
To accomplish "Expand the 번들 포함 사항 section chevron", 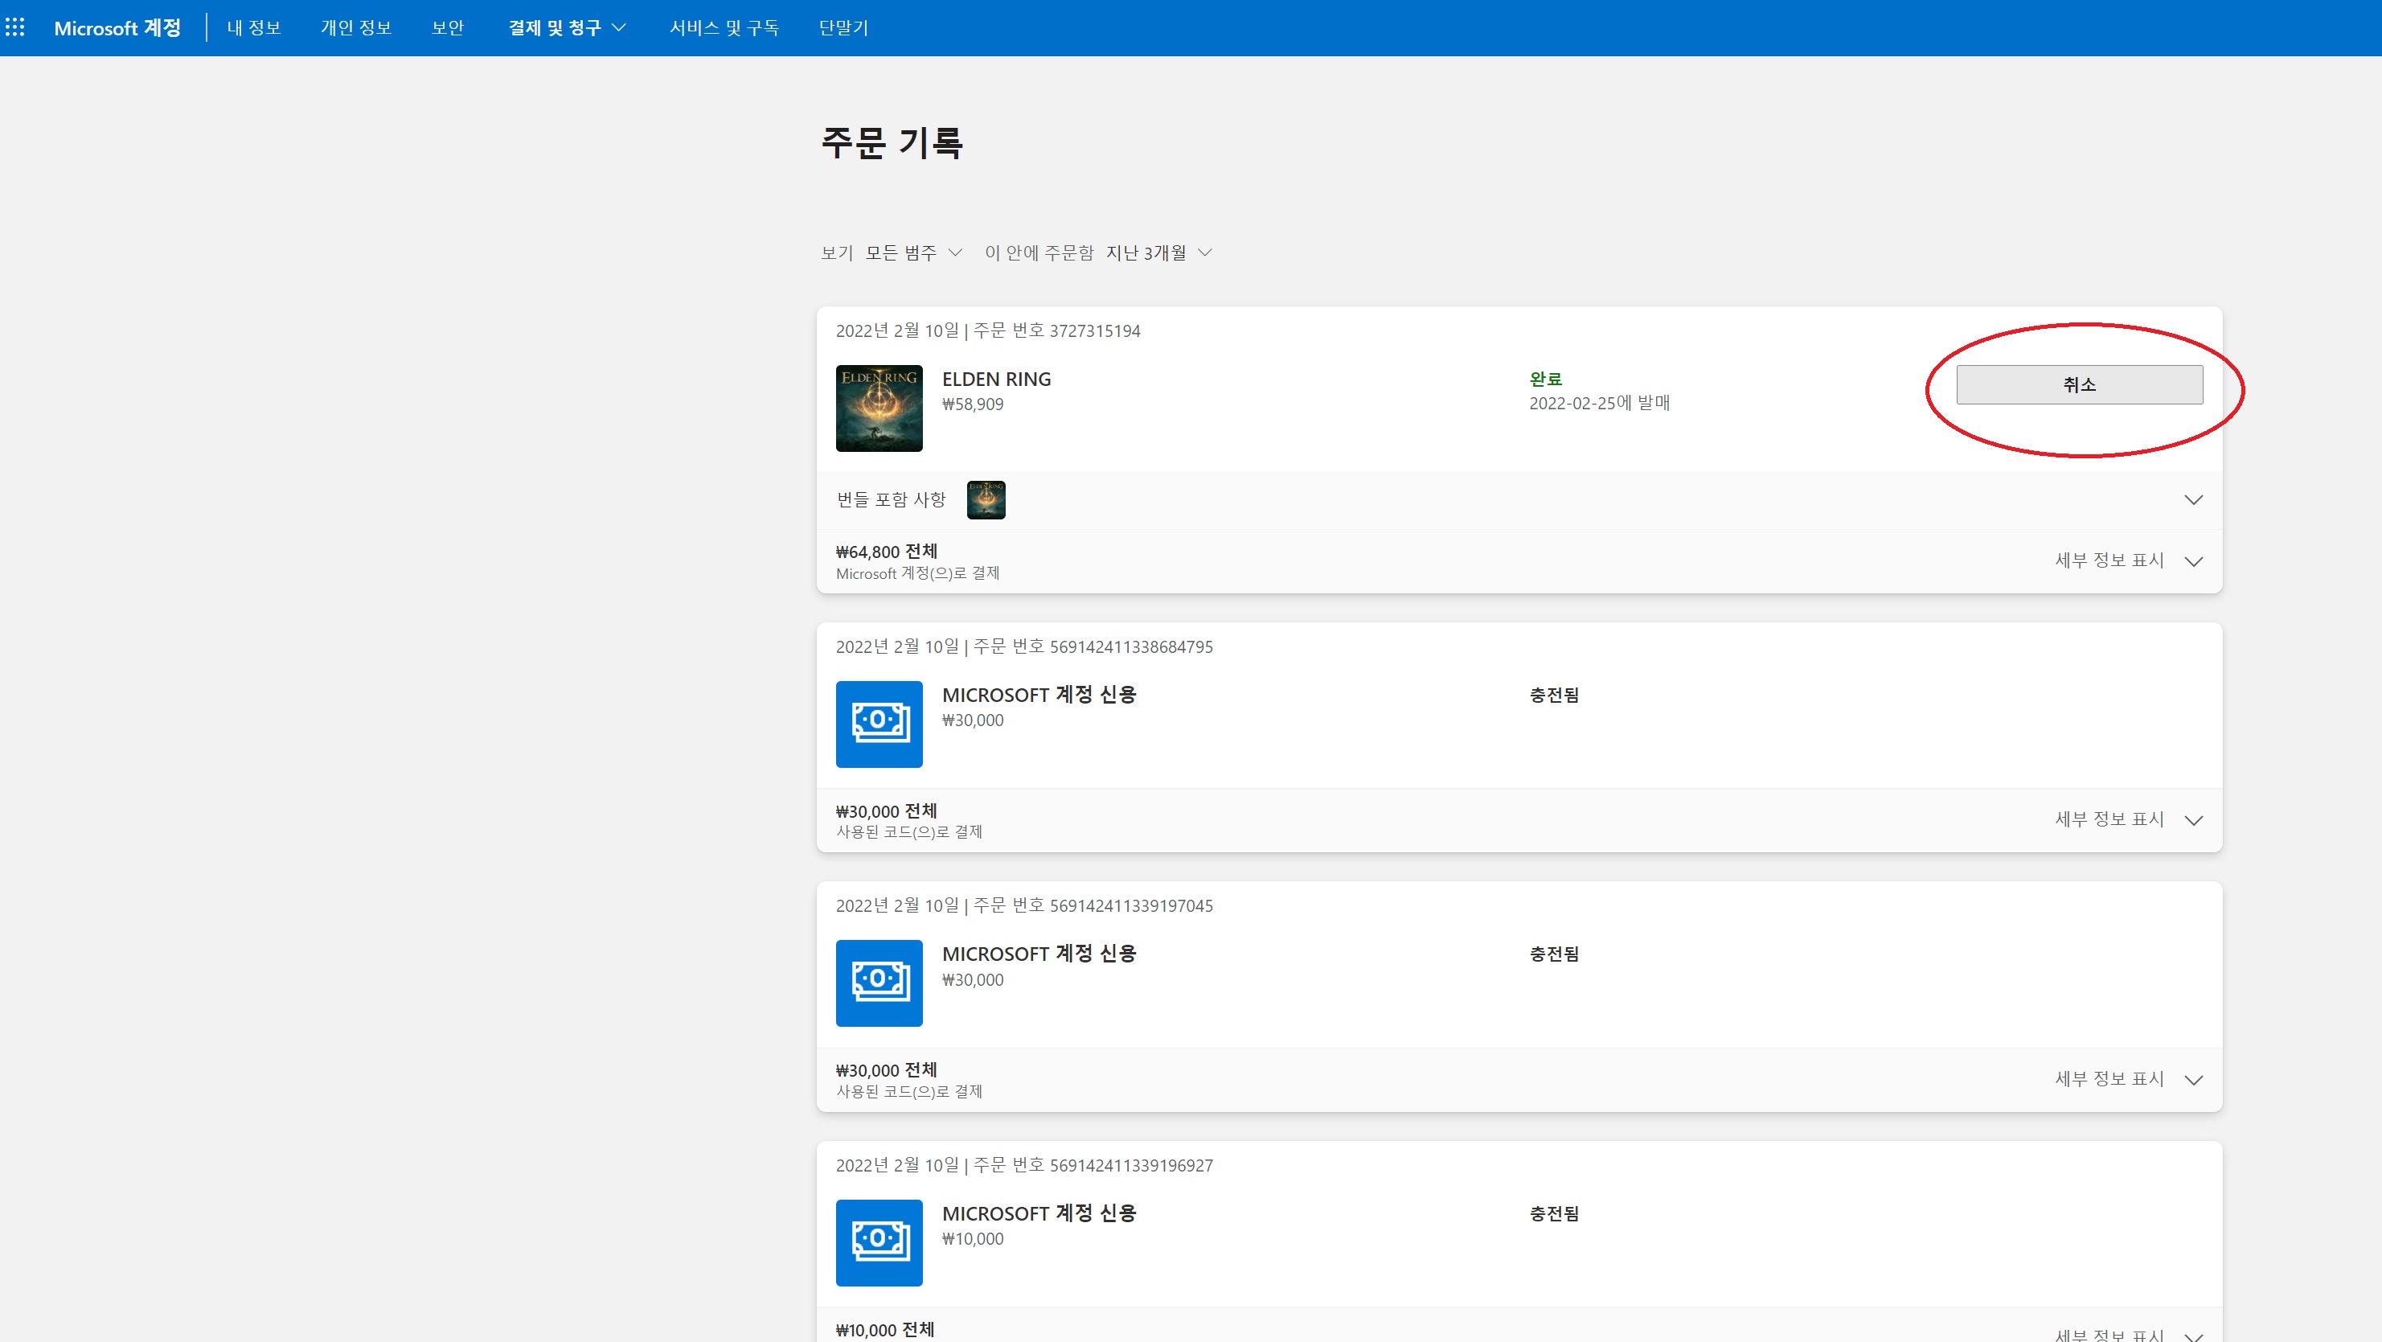I will pyautogui.click(x=2192, y=499).
